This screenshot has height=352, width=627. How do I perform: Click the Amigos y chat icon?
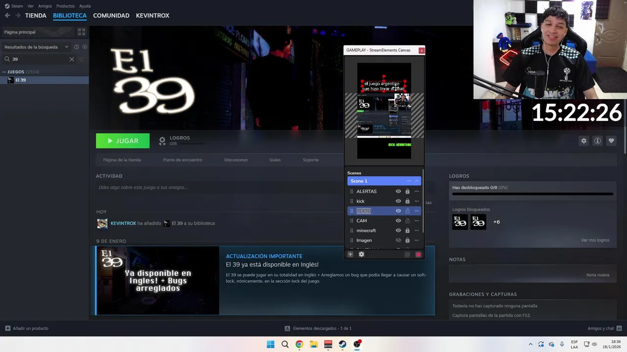pyautogui.click(x=619, y=328)
